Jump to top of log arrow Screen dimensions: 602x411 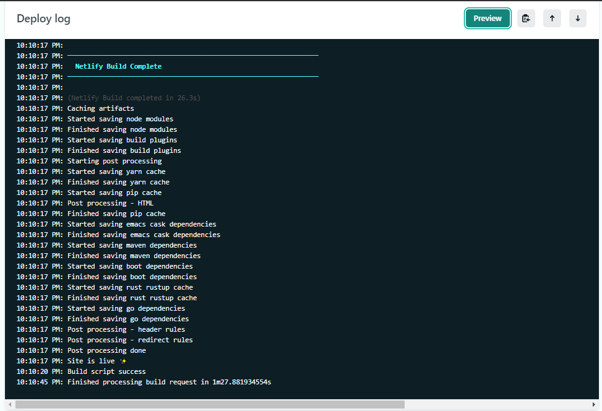[x=552, y=19]
